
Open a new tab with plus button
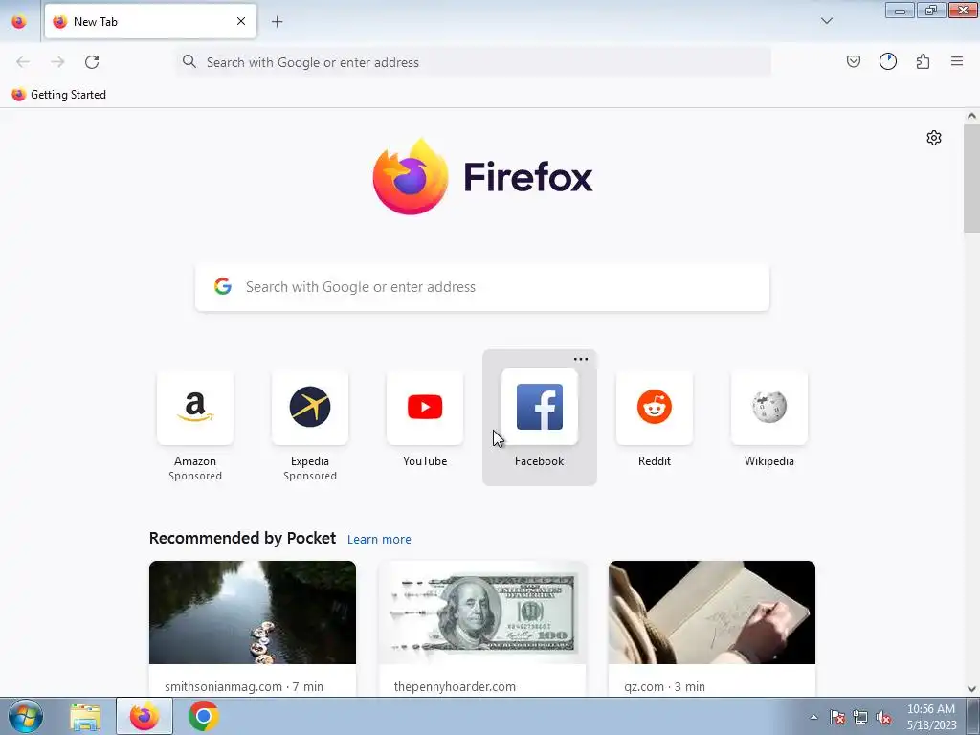pos(277,21)
